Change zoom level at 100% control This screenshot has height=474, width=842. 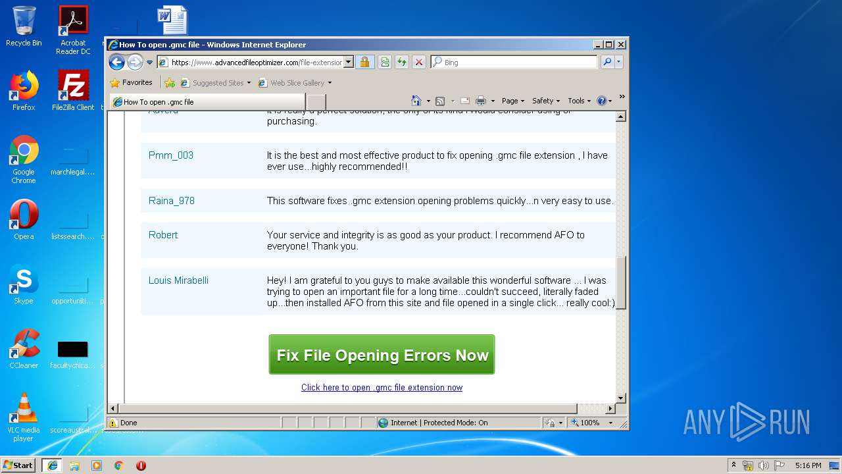[x=585, y=423]
